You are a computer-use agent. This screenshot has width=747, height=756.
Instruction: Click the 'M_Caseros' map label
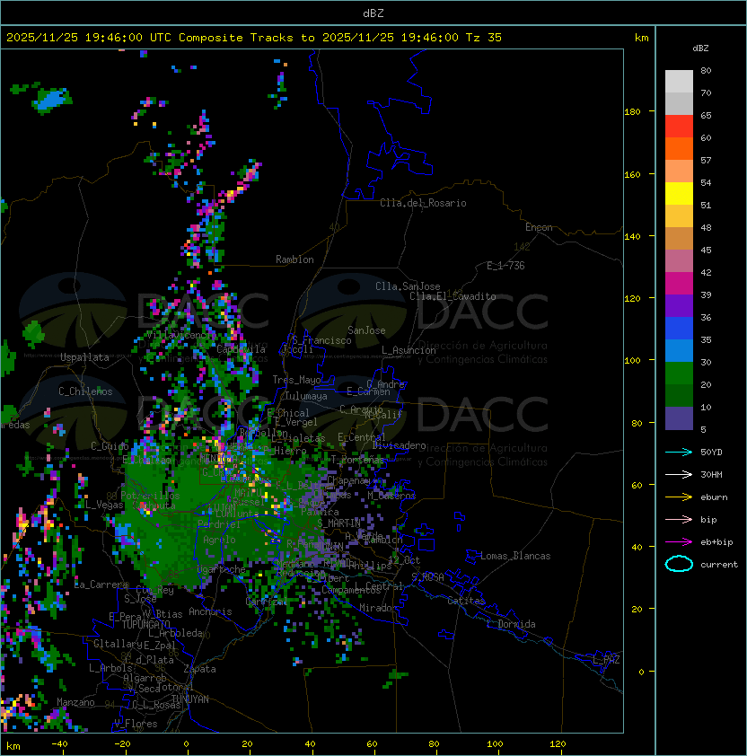pos(391,496)
